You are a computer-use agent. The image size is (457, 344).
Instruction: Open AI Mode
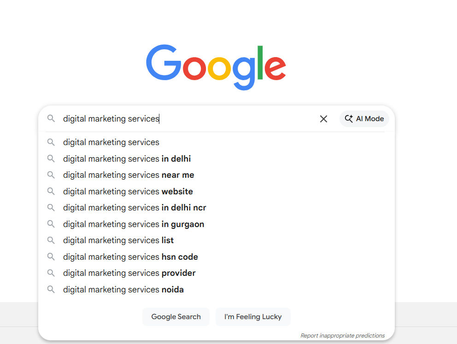click(364, 118)
